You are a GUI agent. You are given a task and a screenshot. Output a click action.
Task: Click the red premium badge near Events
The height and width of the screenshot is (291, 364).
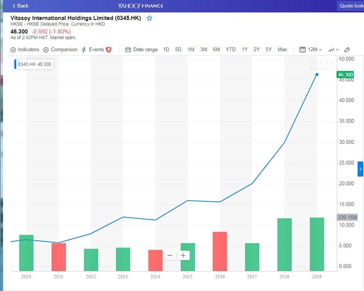[x=109, y=50]
